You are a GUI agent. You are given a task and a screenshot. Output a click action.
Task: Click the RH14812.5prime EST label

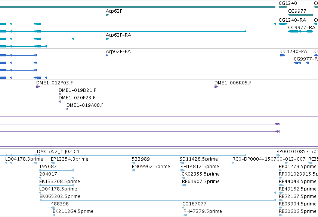click(200, 167)
